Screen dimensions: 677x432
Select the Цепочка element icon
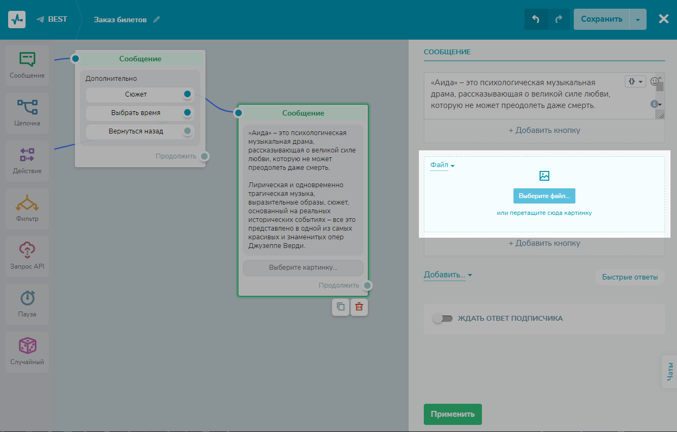(x=27, y=107)
